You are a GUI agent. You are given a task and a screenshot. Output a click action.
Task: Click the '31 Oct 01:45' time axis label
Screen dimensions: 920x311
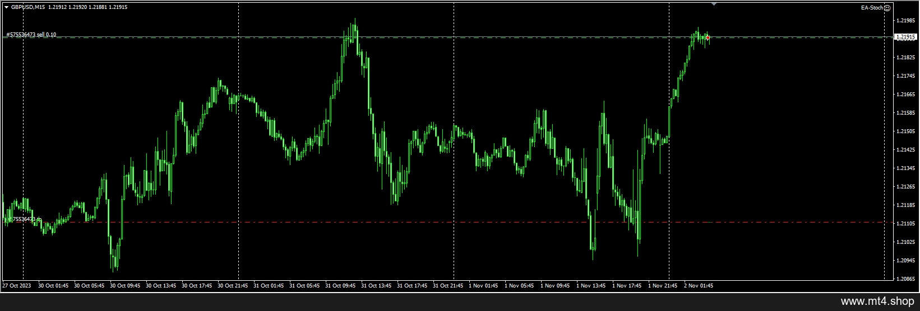click(x=269, y=286)
